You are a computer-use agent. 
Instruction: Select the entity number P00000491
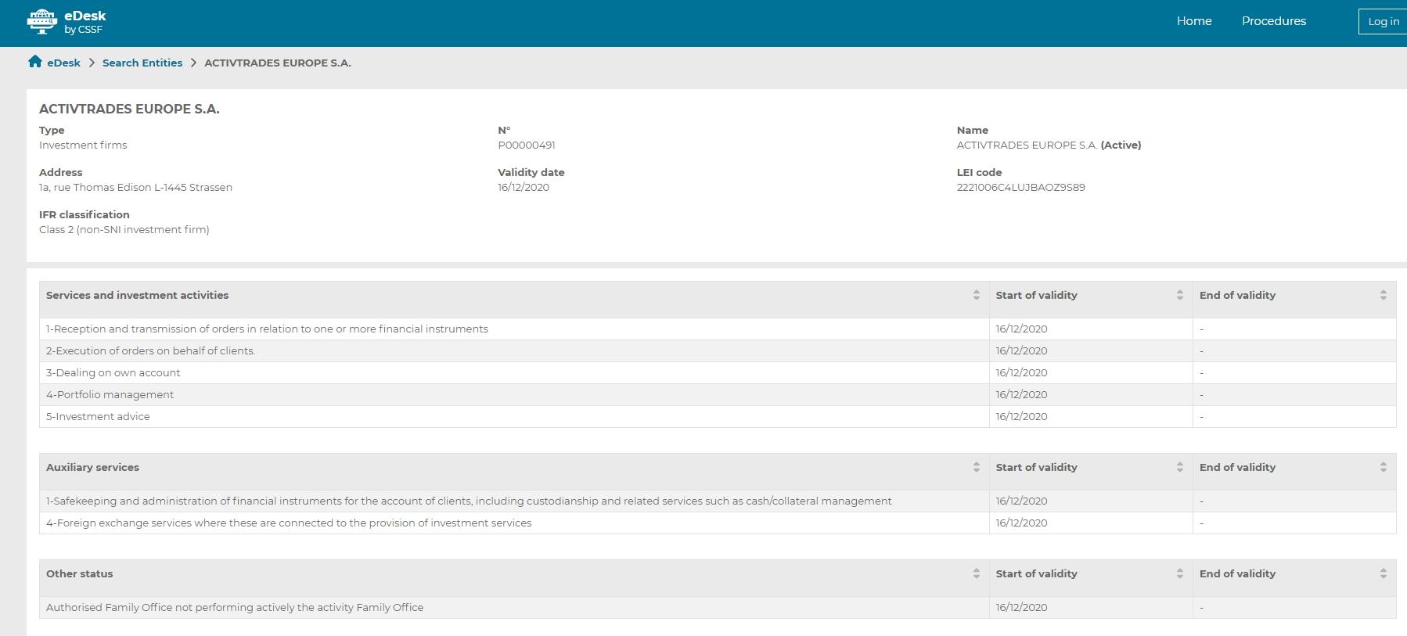527,145
